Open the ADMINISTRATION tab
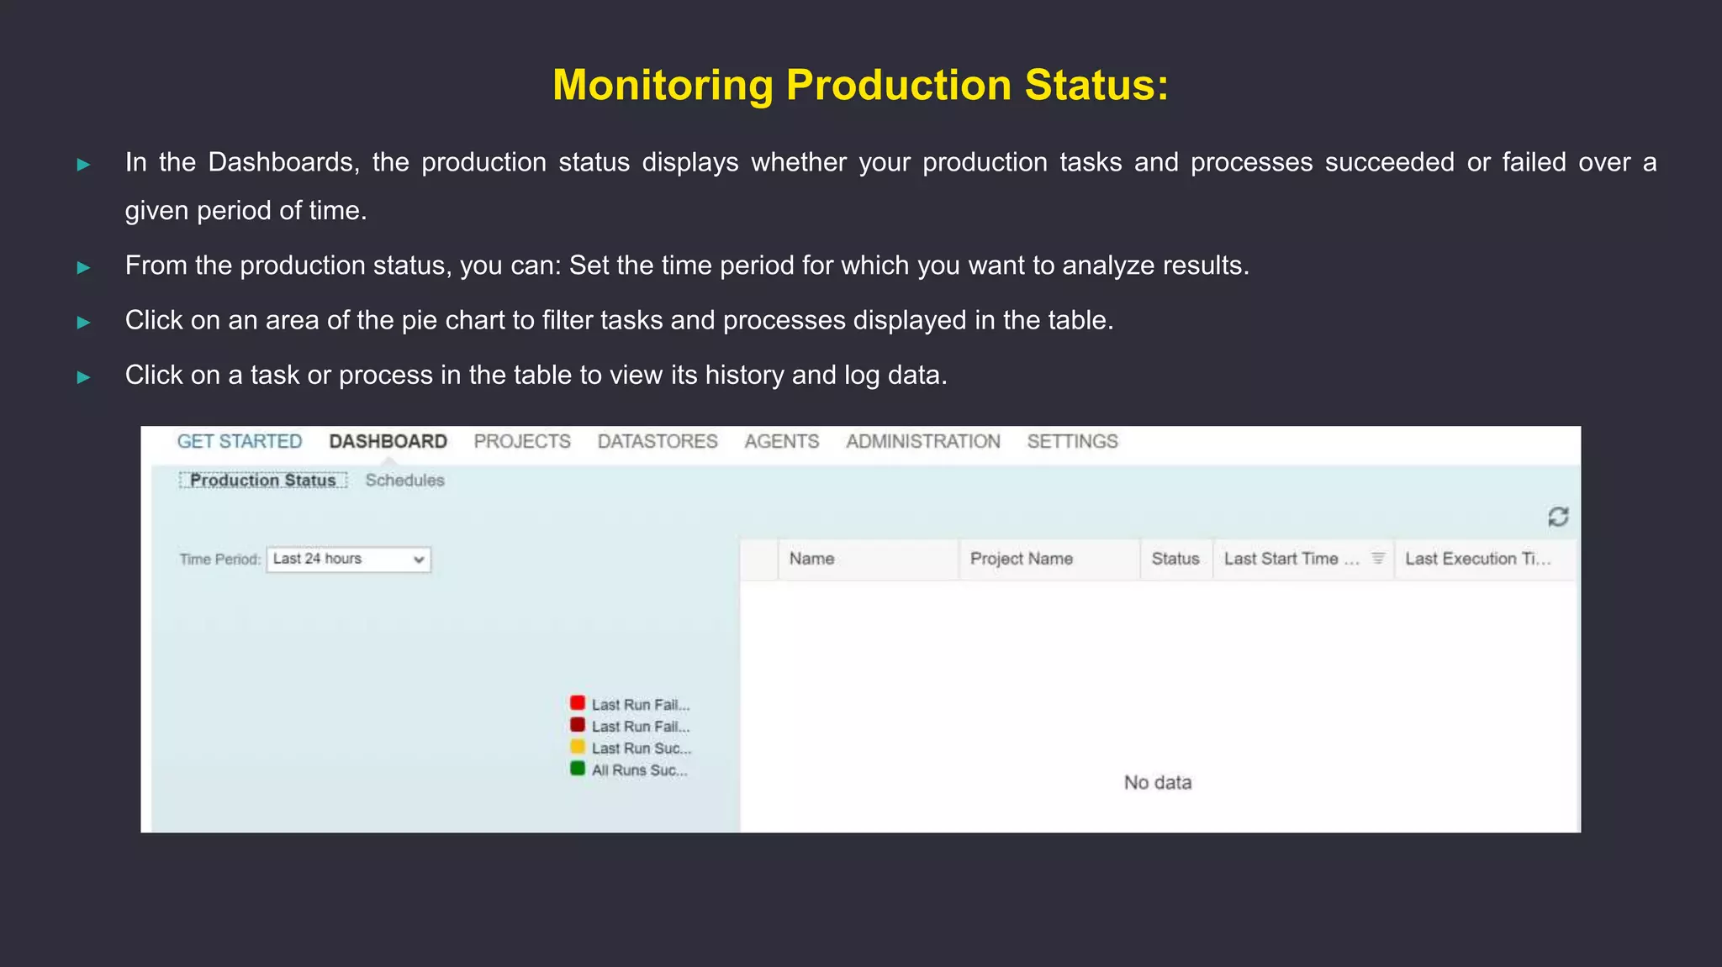 (923, 442)
